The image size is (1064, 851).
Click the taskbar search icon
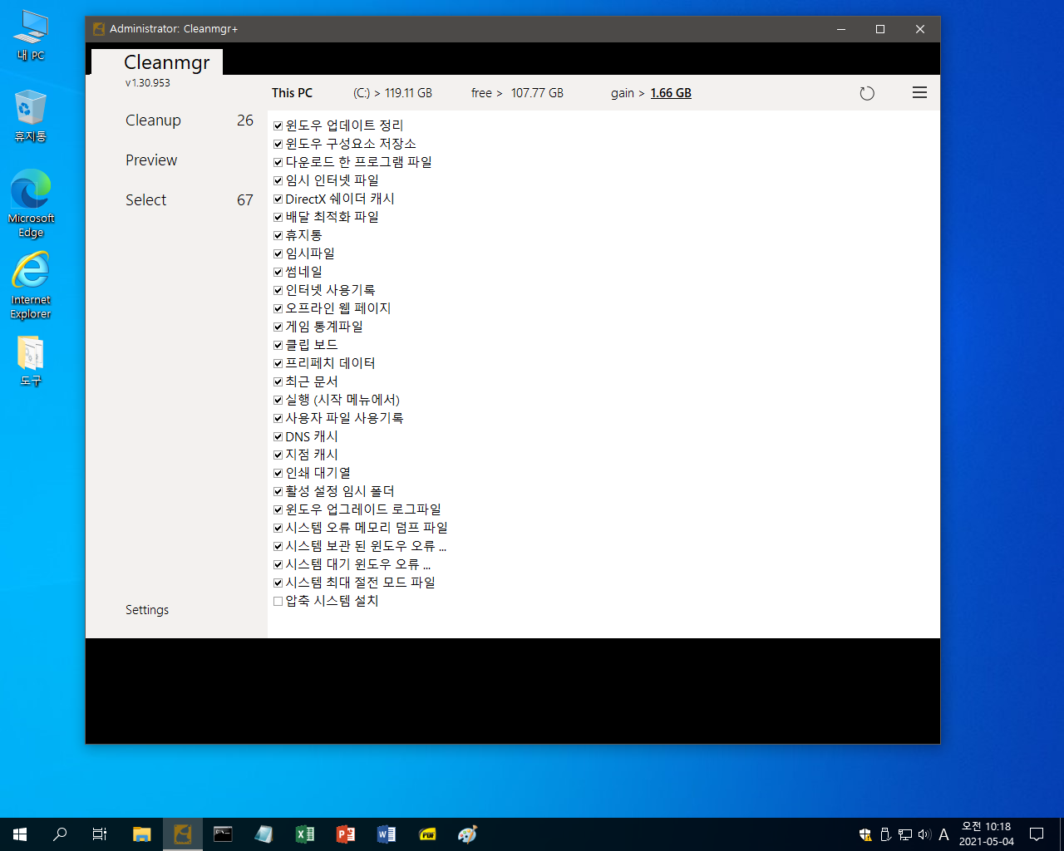point(60,834)
